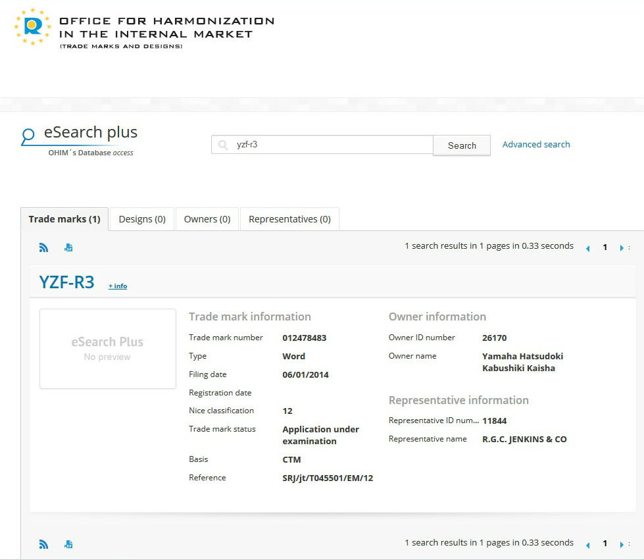Image resolution: width=644 pixels, height=560 pixels.
Task: Open the RSS feed icon above the results
Action: point(44,247)
